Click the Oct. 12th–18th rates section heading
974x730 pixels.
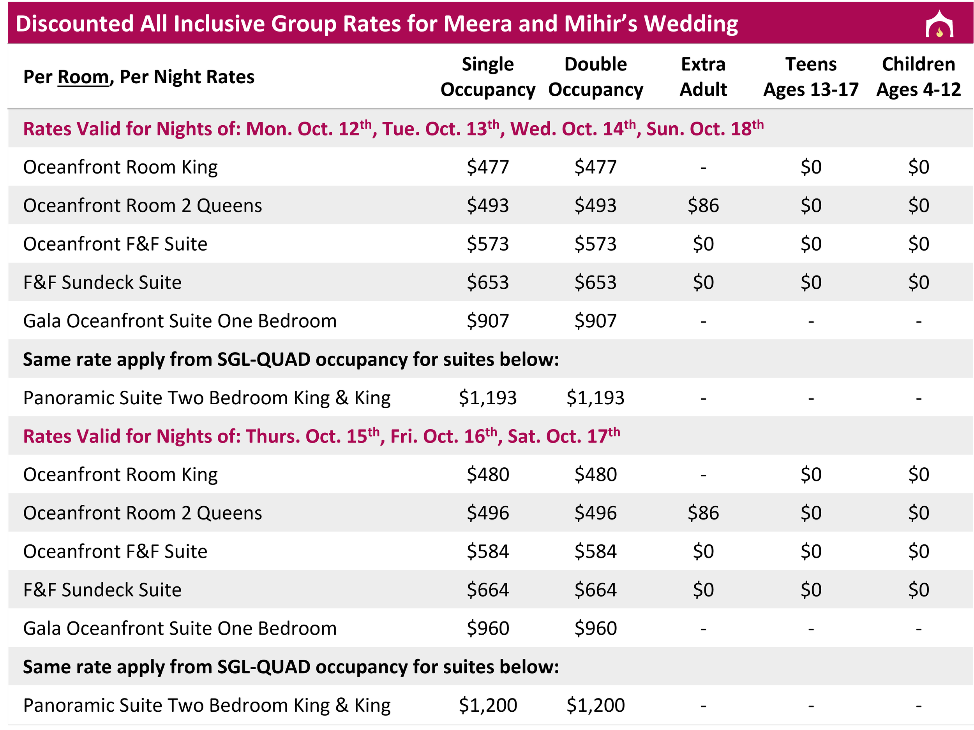pos(393,129)
